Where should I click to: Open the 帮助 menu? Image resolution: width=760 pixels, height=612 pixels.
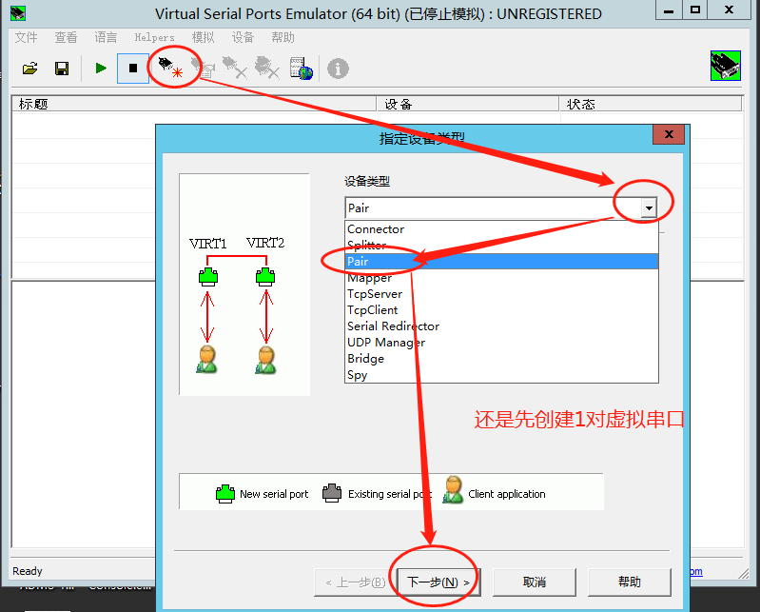point(283,37)
